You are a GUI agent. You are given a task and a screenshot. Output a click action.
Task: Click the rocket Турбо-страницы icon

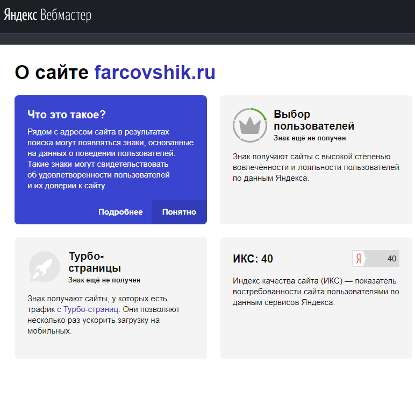(x=45, y=267)
